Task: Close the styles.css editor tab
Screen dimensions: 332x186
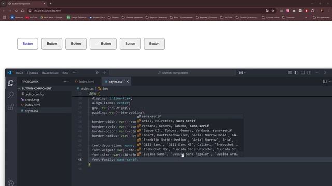Action: (128, 82)
